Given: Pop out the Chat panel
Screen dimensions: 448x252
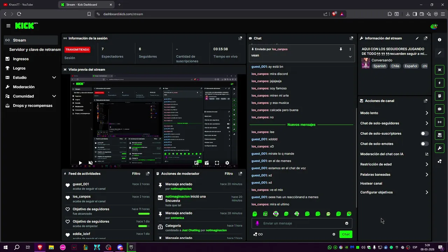Looking at the screenshot, I should coord(351,38).
